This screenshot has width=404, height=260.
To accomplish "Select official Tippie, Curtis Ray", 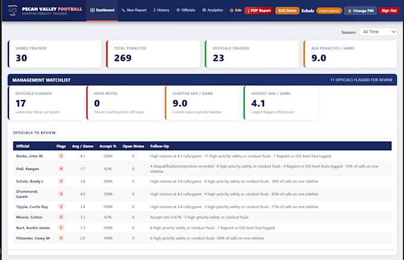I will click(32, 207).
